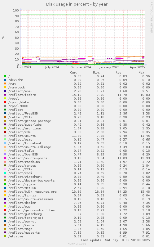154x247 pixels.
Task: Click the /reflect/sage legend label
Action: [x=20, y=229]
